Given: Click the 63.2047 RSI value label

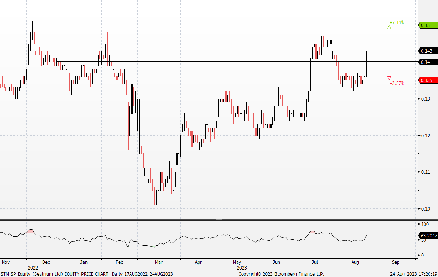Looking at the screenshot, I should pos(428,236).
